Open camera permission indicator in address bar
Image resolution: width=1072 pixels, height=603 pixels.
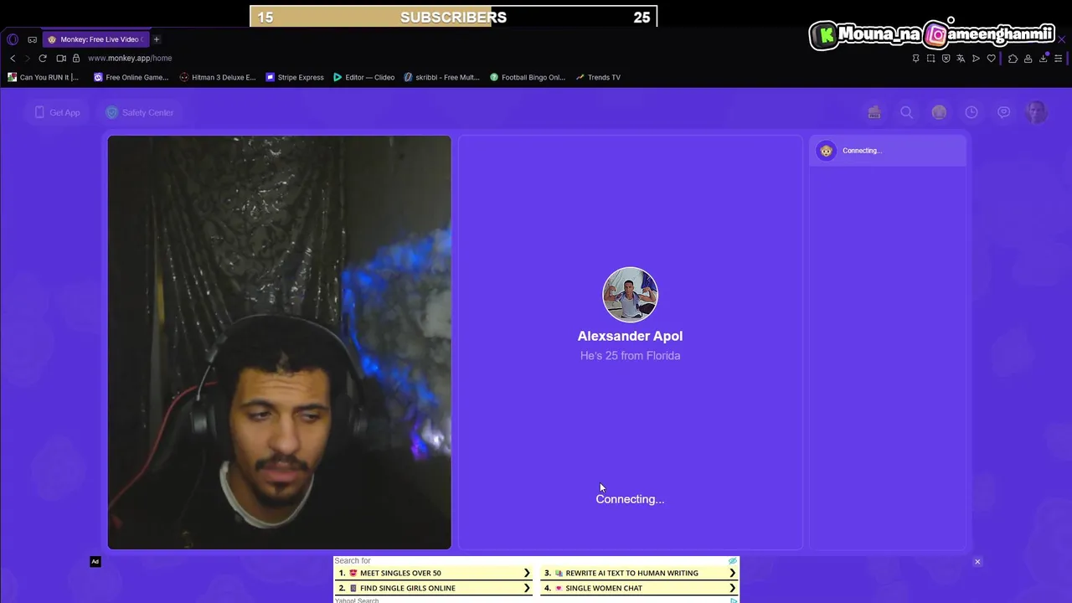61,58
